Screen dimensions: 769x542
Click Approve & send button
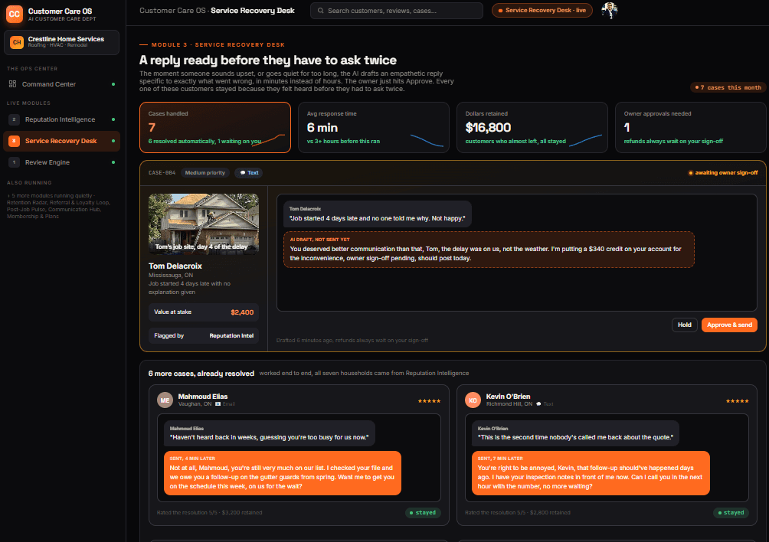coord(729,325)
